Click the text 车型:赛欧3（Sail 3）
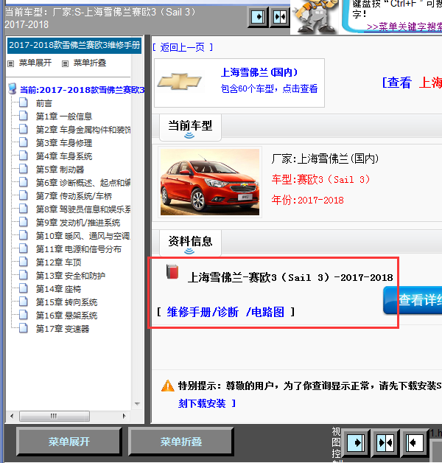442x463 pixels. coord(320,180)
